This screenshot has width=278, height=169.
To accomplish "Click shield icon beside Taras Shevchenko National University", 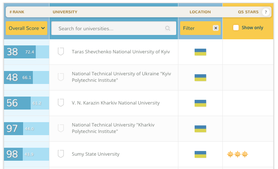I will (x=61, y=52).
